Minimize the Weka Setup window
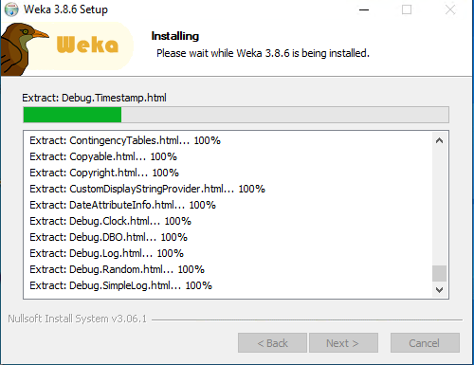Image resolution: width=474 pixels, height=365 pixels. [364, 9]
